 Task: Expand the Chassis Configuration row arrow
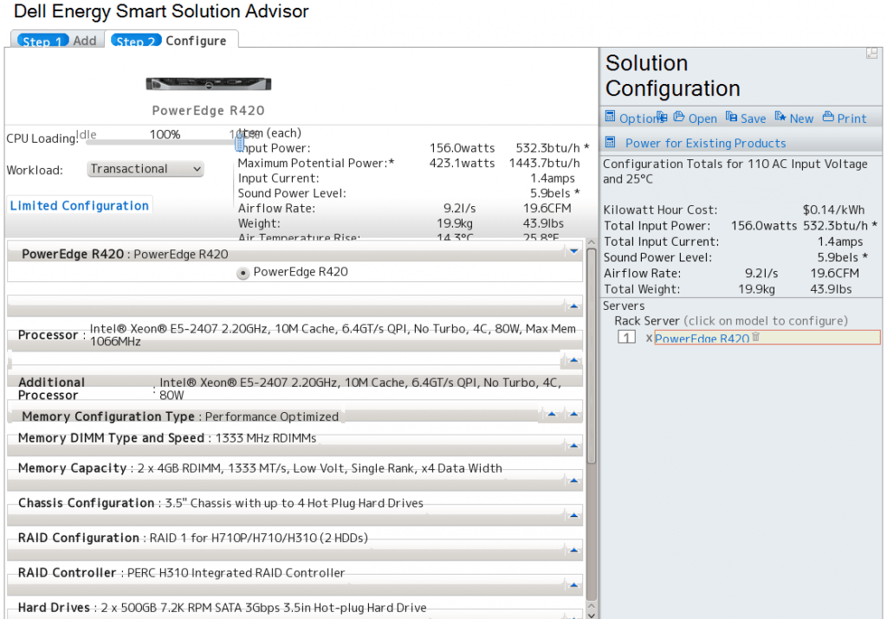[x=573, y=516]
